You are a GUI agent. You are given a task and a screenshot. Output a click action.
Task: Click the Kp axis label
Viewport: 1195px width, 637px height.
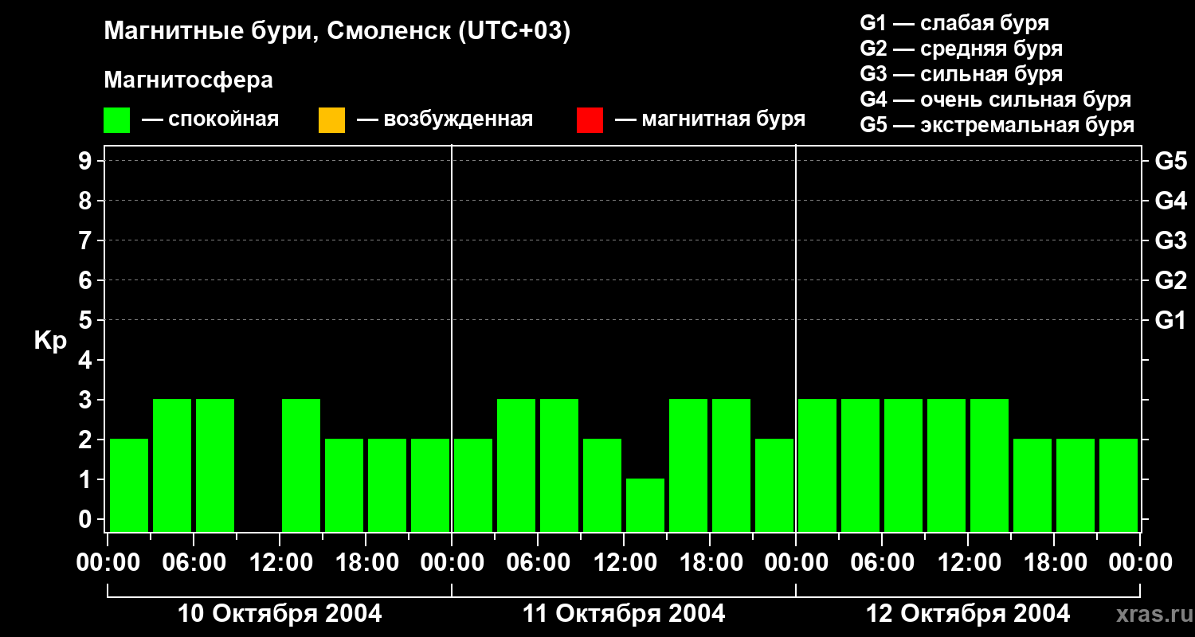coord(50,342)
